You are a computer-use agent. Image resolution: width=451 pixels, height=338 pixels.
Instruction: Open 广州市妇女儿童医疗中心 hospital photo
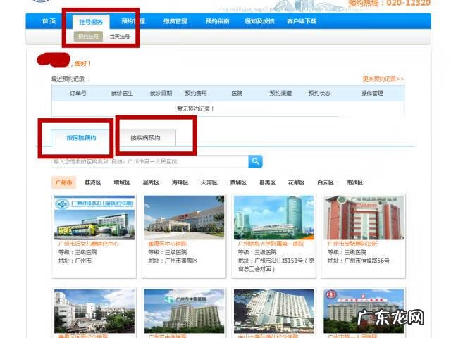(x=94, y=218)
